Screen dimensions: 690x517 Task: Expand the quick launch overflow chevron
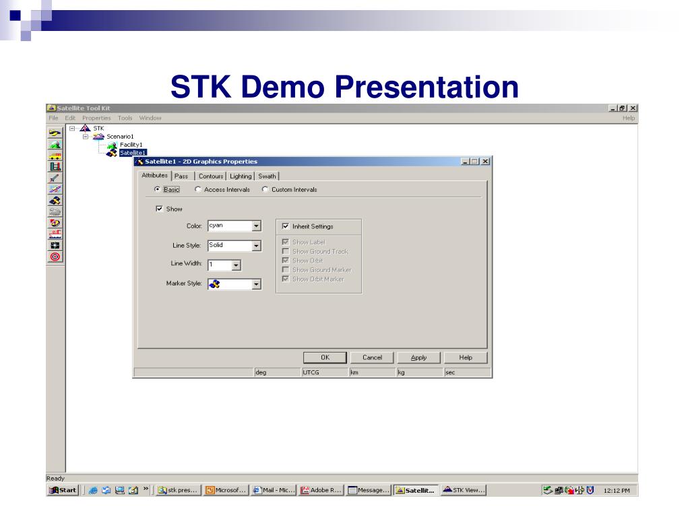click(x=146, y=489)
